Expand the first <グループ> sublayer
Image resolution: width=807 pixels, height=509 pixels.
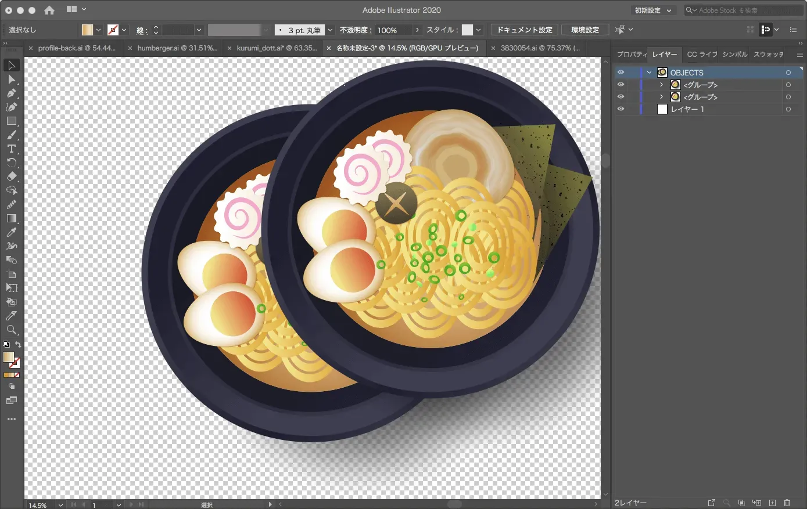pyautogui.click(x=661, y=85)
